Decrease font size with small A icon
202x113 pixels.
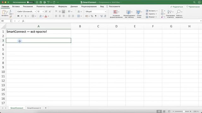[50, 12]
